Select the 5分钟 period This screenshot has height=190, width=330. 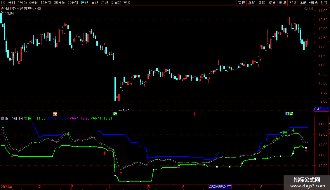coord(34,3)
